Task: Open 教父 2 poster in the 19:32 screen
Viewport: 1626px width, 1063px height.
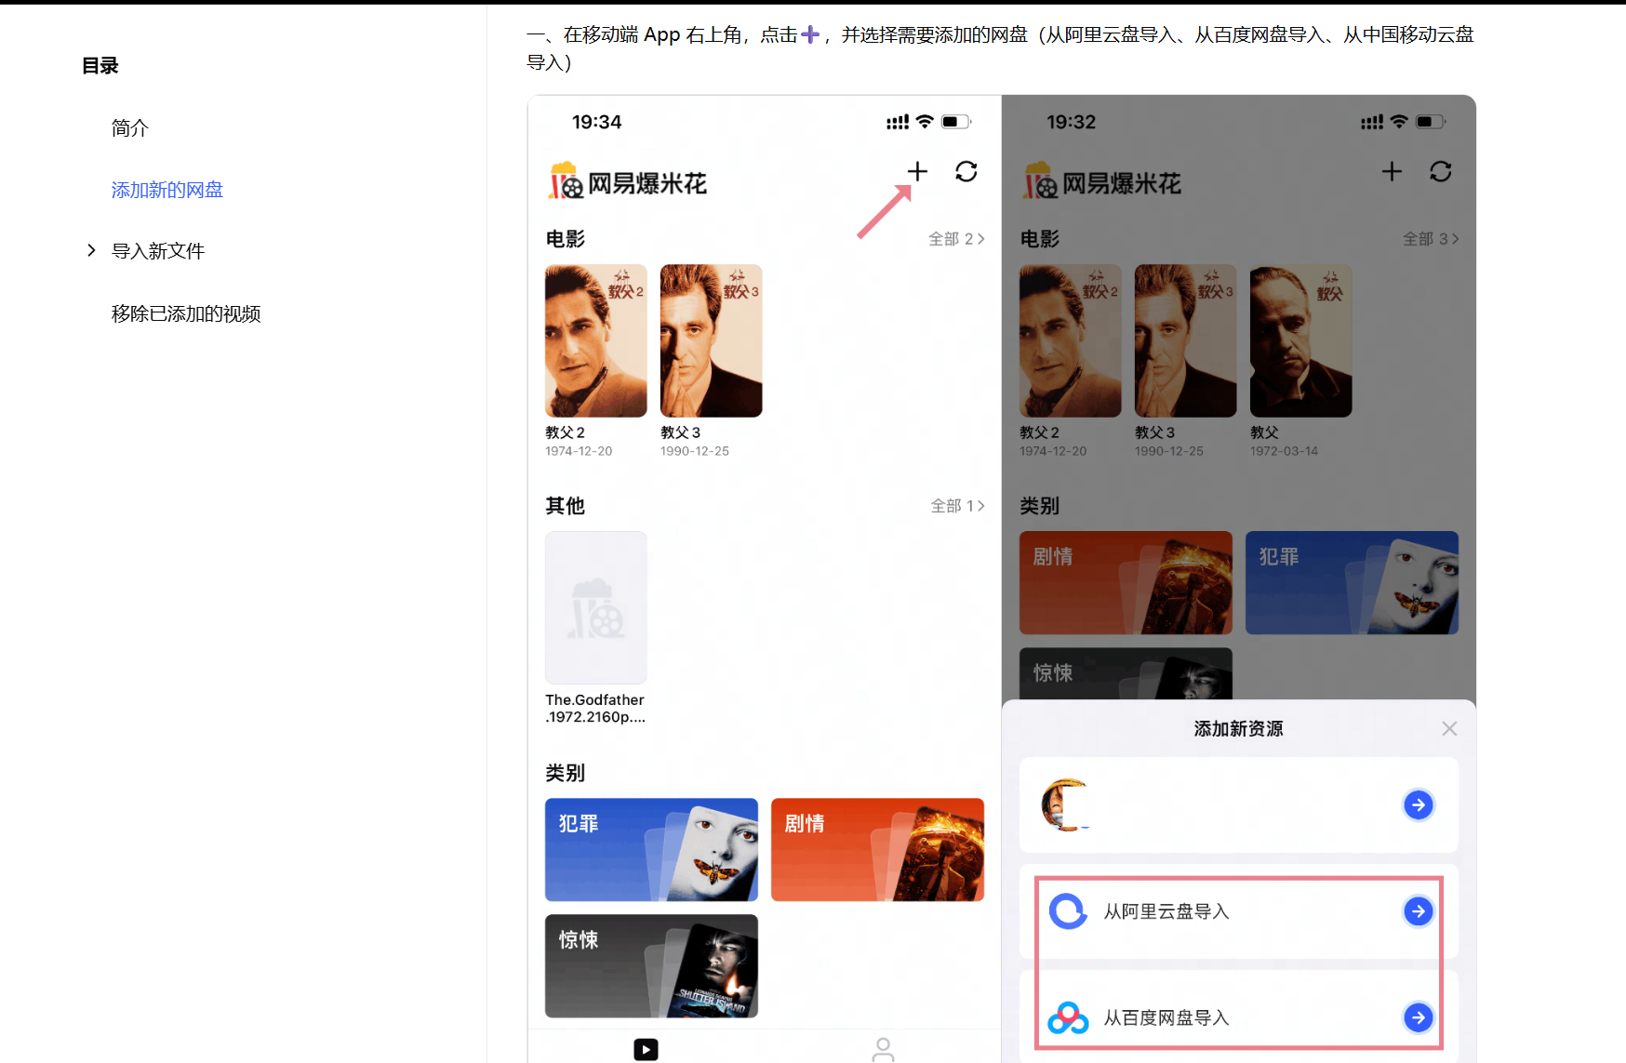Action: [x=1071, y=340]
